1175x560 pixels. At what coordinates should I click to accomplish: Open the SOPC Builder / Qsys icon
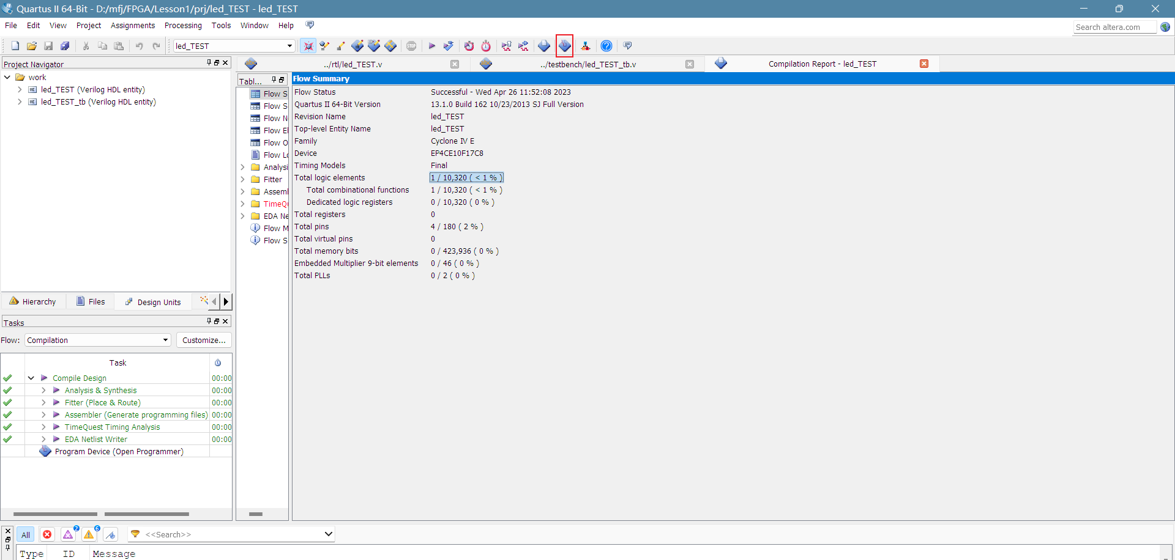586,46
